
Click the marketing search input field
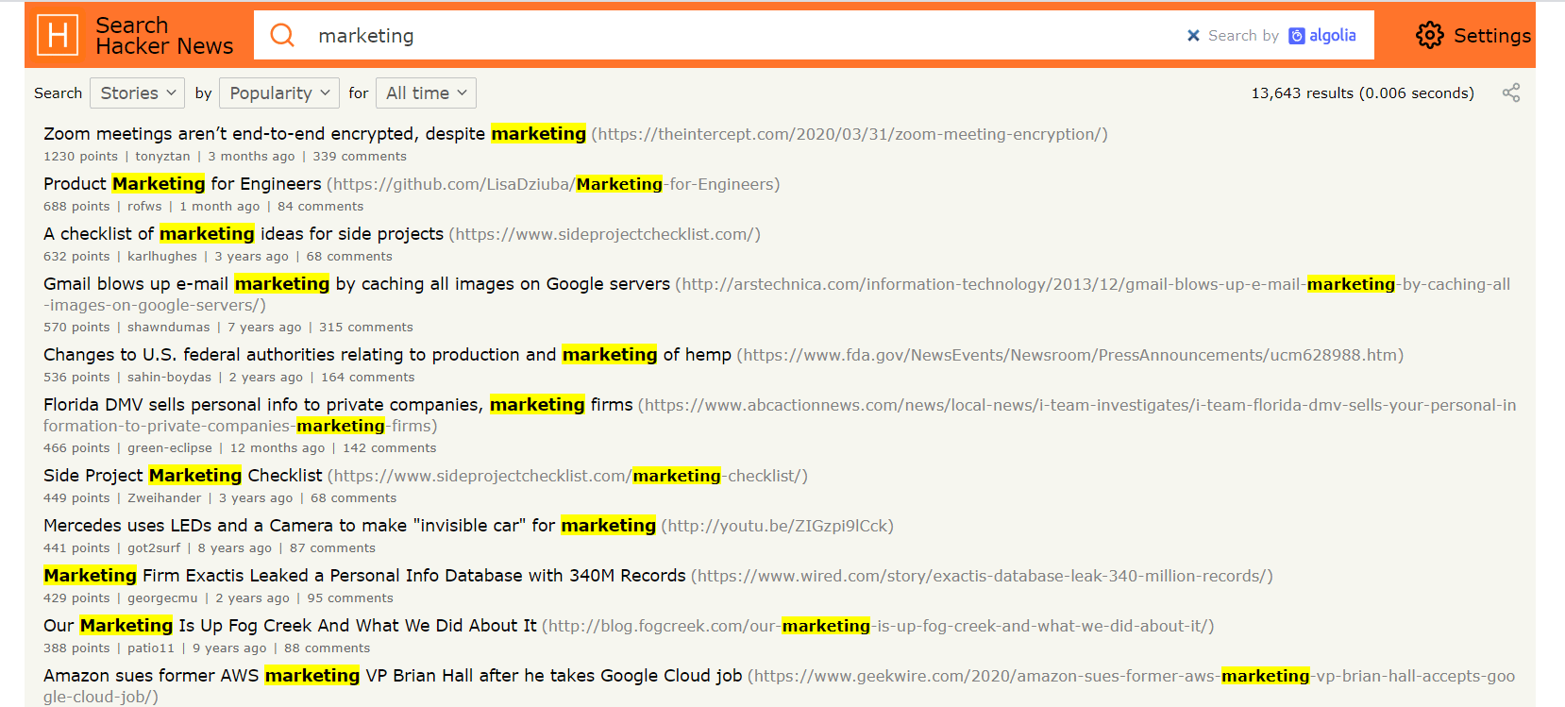pos(746,36)
